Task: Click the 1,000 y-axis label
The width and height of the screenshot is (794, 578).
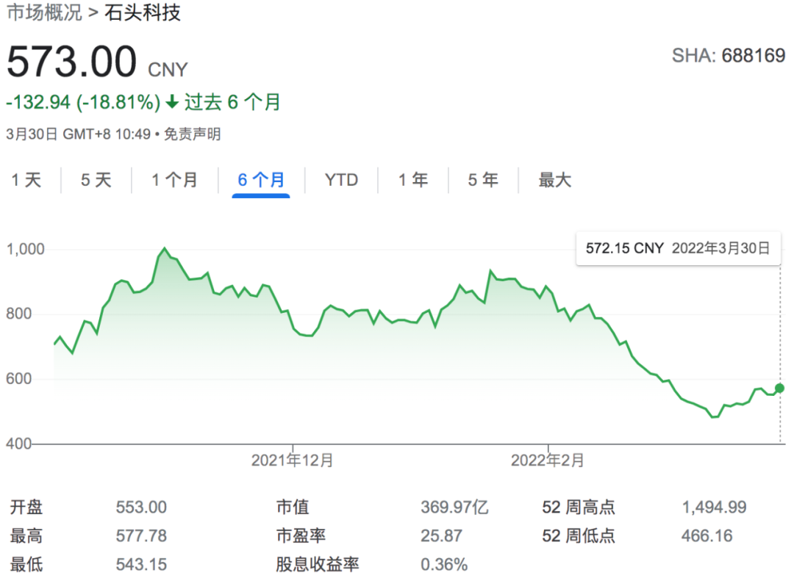Action: 25,249
